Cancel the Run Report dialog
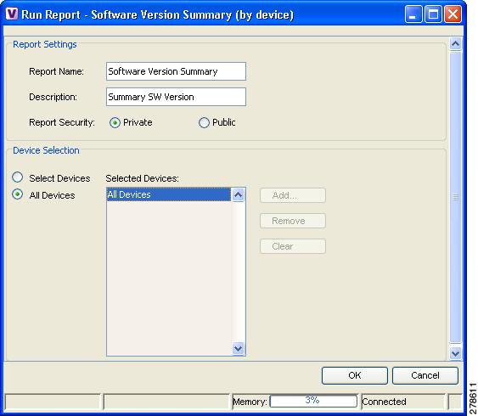The image size is (478, 416). (x=425, y=375)
